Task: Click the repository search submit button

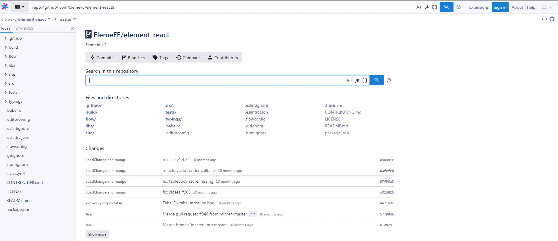Action: pos(376,80)
